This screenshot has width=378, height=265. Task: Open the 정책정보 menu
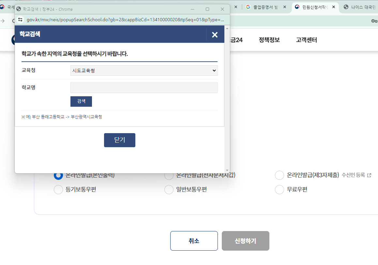tap(269, 39)
